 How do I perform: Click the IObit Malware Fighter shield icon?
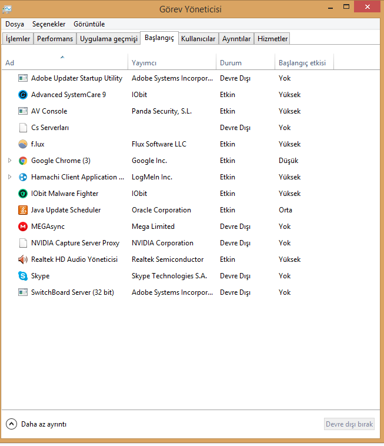(x=23, y=194)
